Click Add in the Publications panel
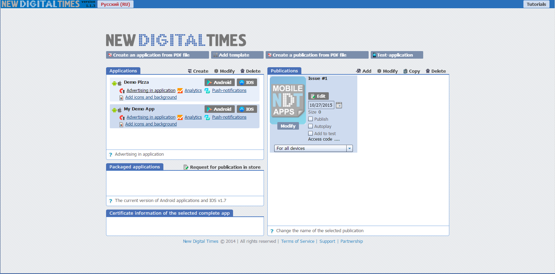 [364, 71]
